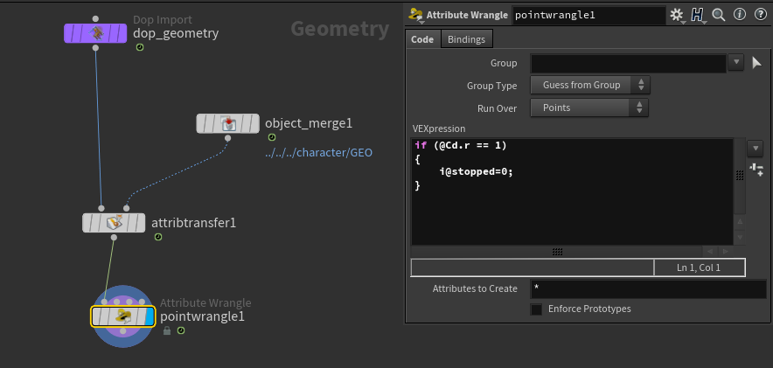Select the object_merge1 node icon
This screenshot has width=773, height=368.
(227, 123)
